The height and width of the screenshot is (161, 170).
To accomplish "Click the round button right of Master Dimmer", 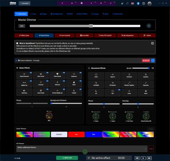I will [x=149, y=26].
